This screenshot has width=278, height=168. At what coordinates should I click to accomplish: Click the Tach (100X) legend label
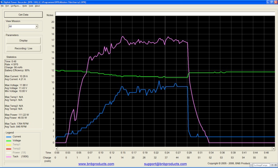21,157
